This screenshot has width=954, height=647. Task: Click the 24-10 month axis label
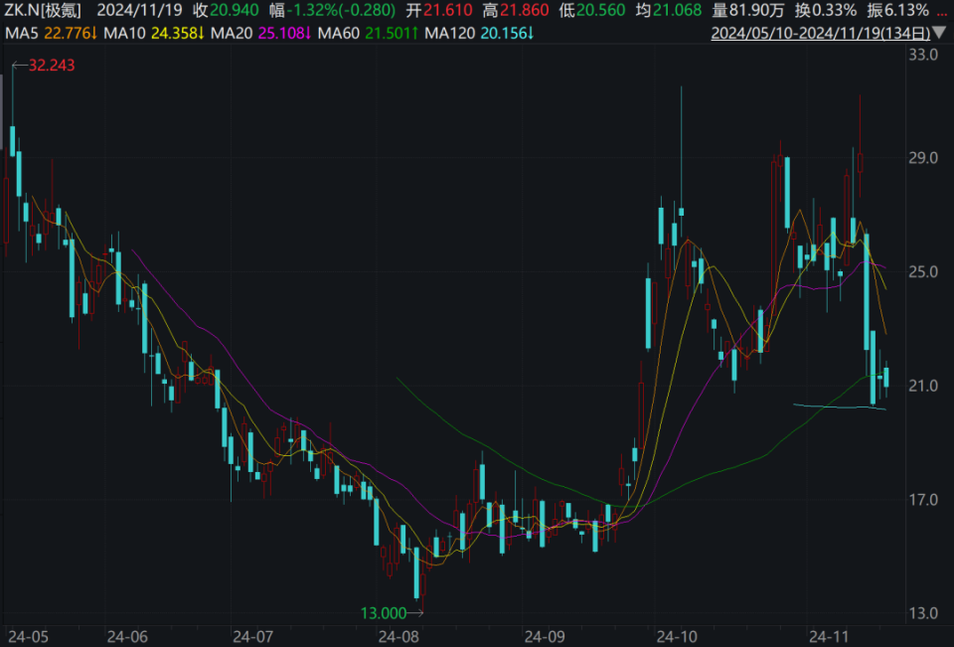[677, 637]
